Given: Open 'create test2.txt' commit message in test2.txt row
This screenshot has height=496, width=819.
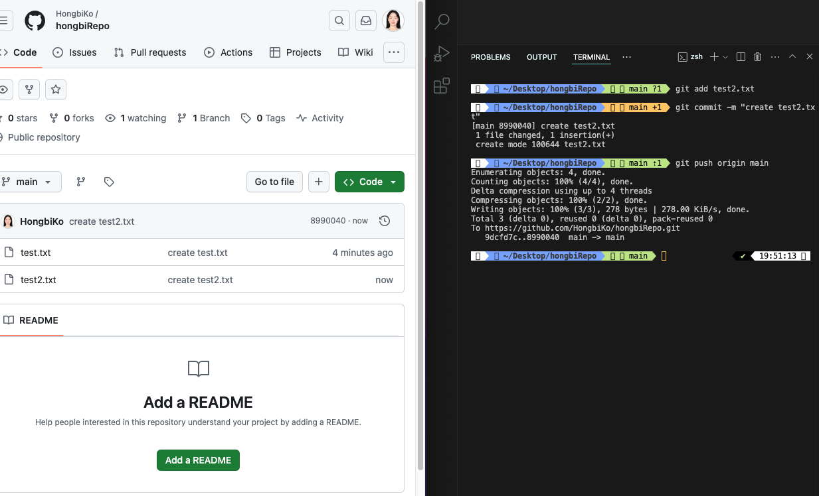Looking at the screenshot, I should (x=201, y=280).
